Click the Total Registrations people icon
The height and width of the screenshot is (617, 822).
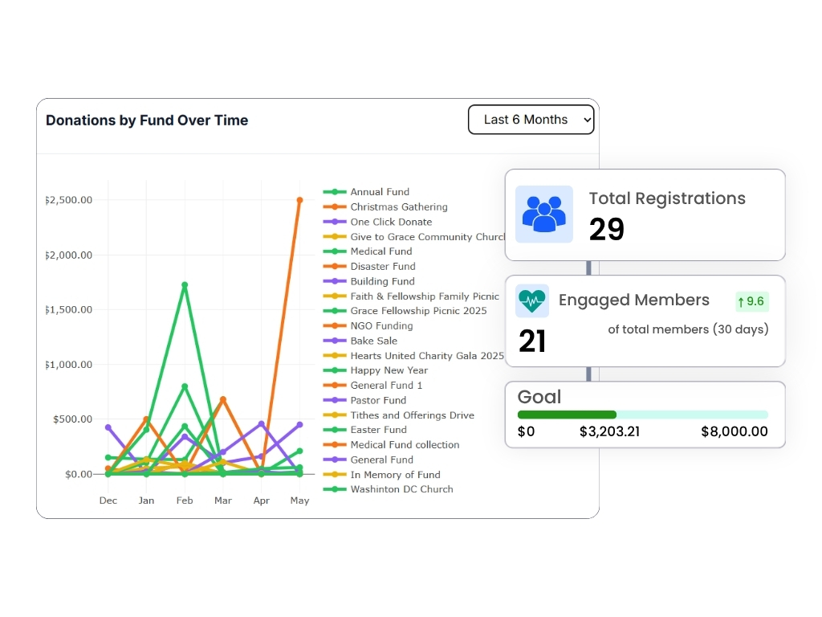[x=544, y=214]
